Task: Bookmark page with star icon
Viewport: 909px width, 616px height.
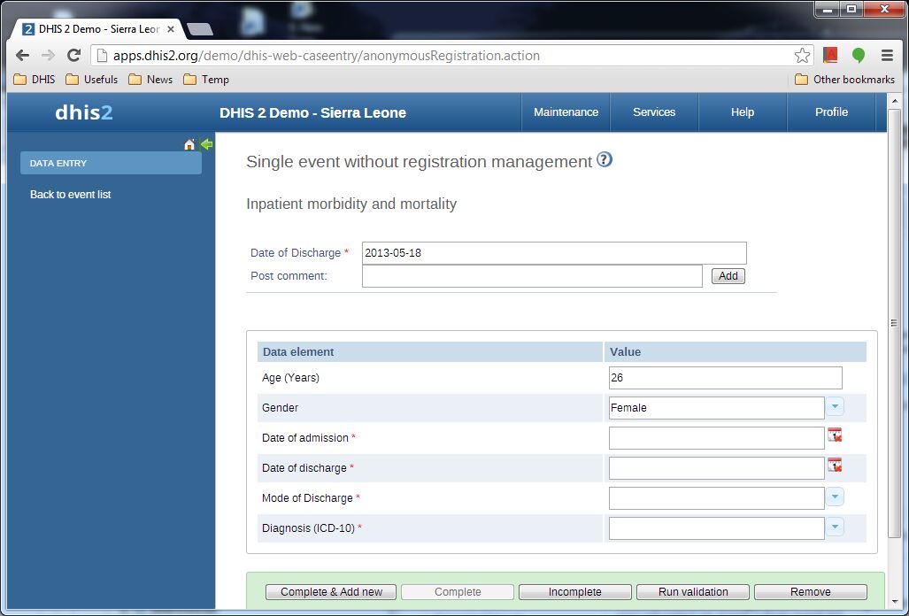Action: 802,56
